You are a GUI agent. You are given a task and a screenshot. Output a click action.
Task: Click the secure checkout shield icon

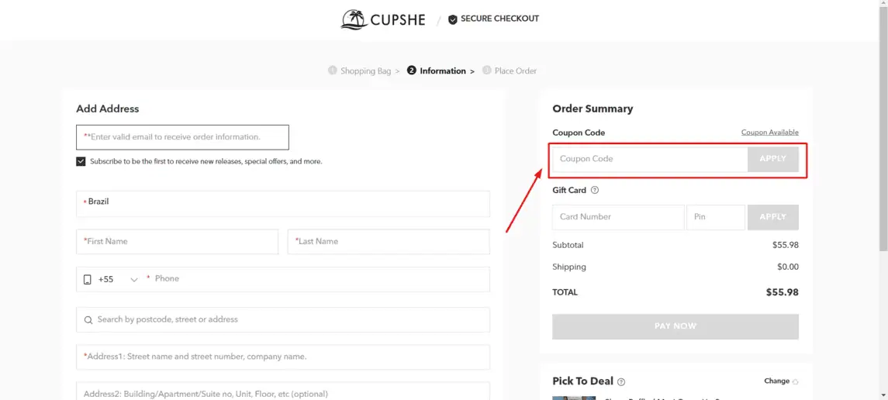click(x=452, y=19)
